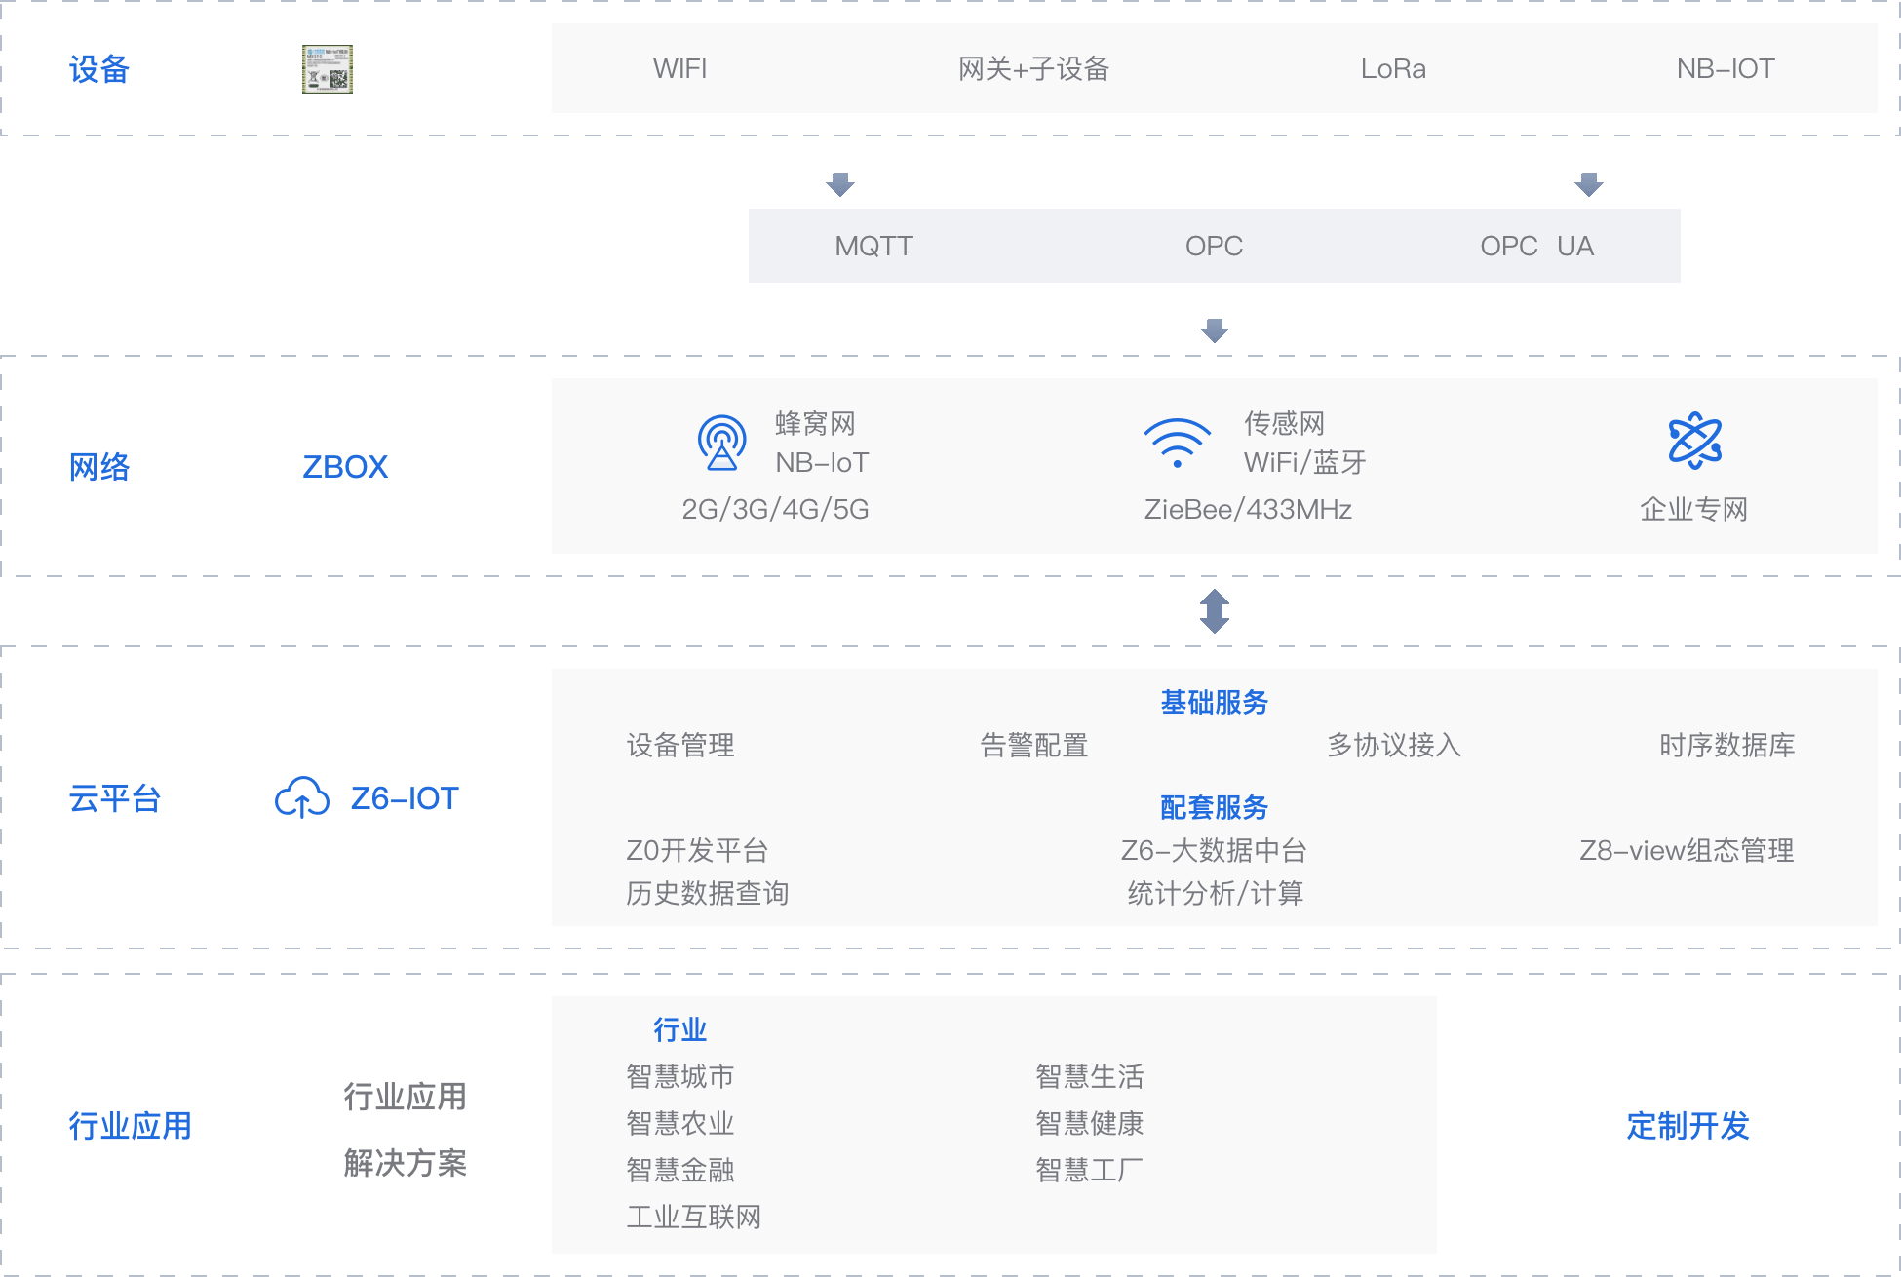Screen dimensions: 1901x1277
Task: Click the blue 行业应用 section label
Action: [131, 1126]
